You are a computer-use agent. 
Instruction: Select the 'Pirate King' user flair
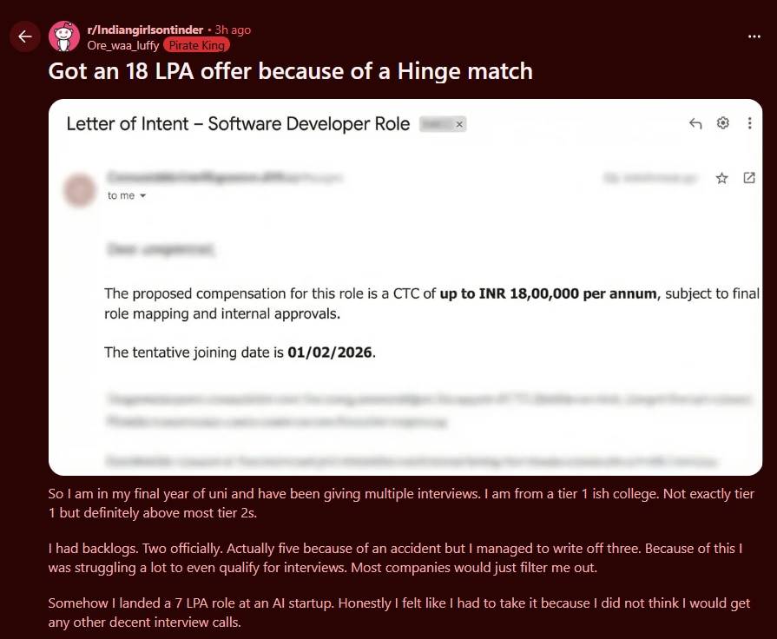196,44
